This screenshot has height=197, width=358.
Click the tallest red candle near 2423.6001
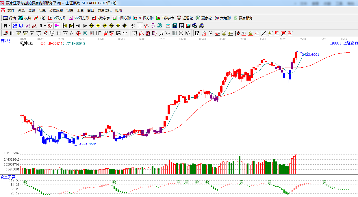click(x=296, y=55)
